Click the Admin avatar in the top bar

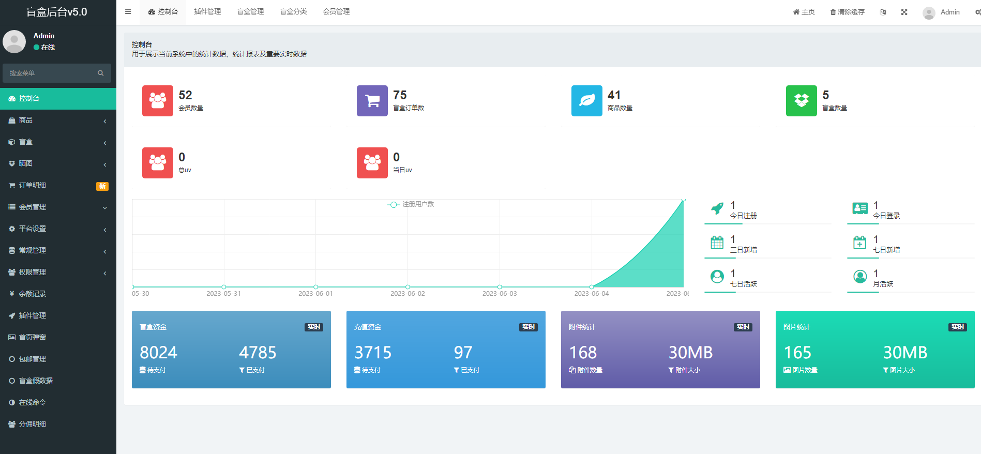pos(929,12)
